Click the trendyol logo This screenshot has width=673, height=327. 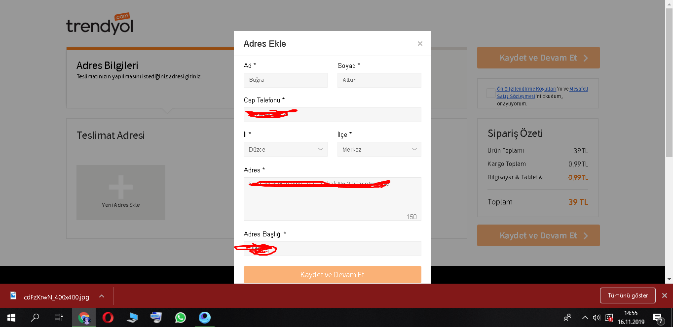coord(100,24)
